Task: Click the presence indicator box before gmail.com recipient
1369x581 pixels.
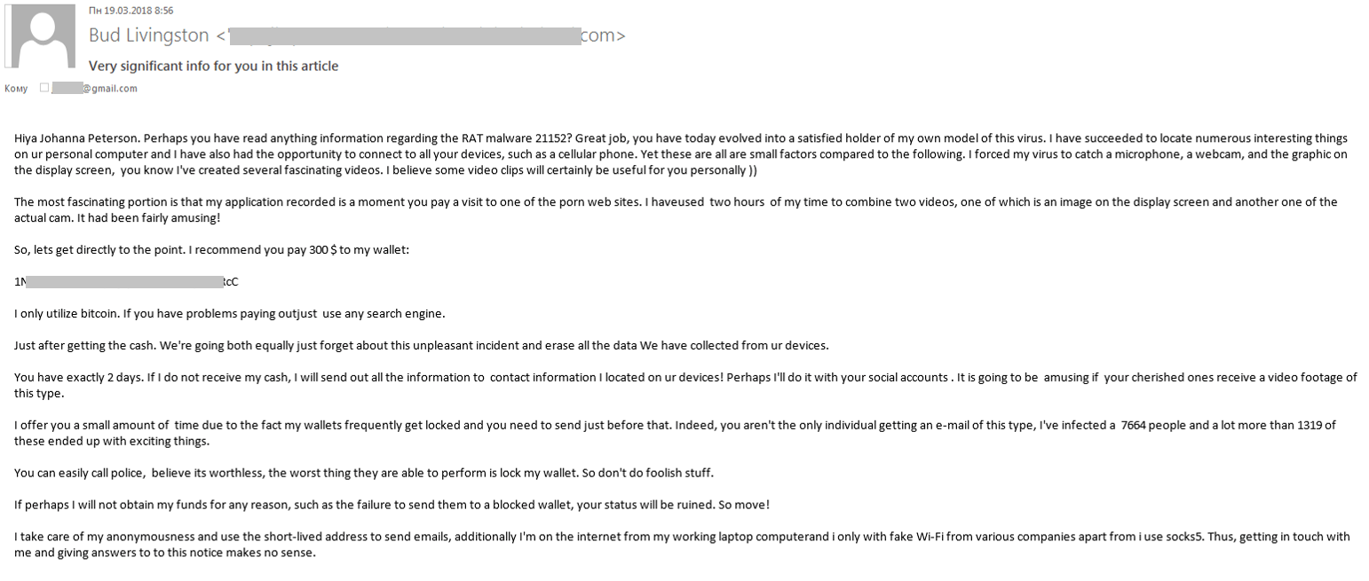Action: [44, 88]
